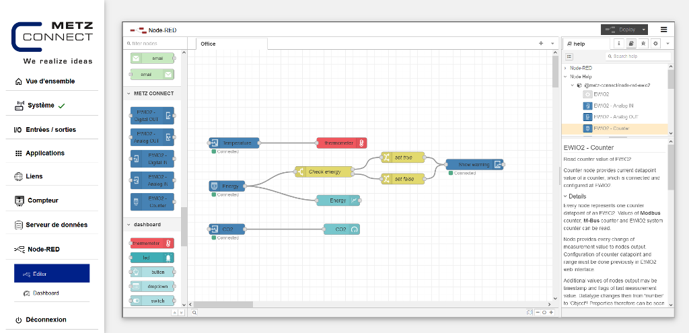Image resolution: width=689 pixels, height=333 pixels.
Task: Collapse the METZ CONNECT palette category
Action: click(129, 94)
